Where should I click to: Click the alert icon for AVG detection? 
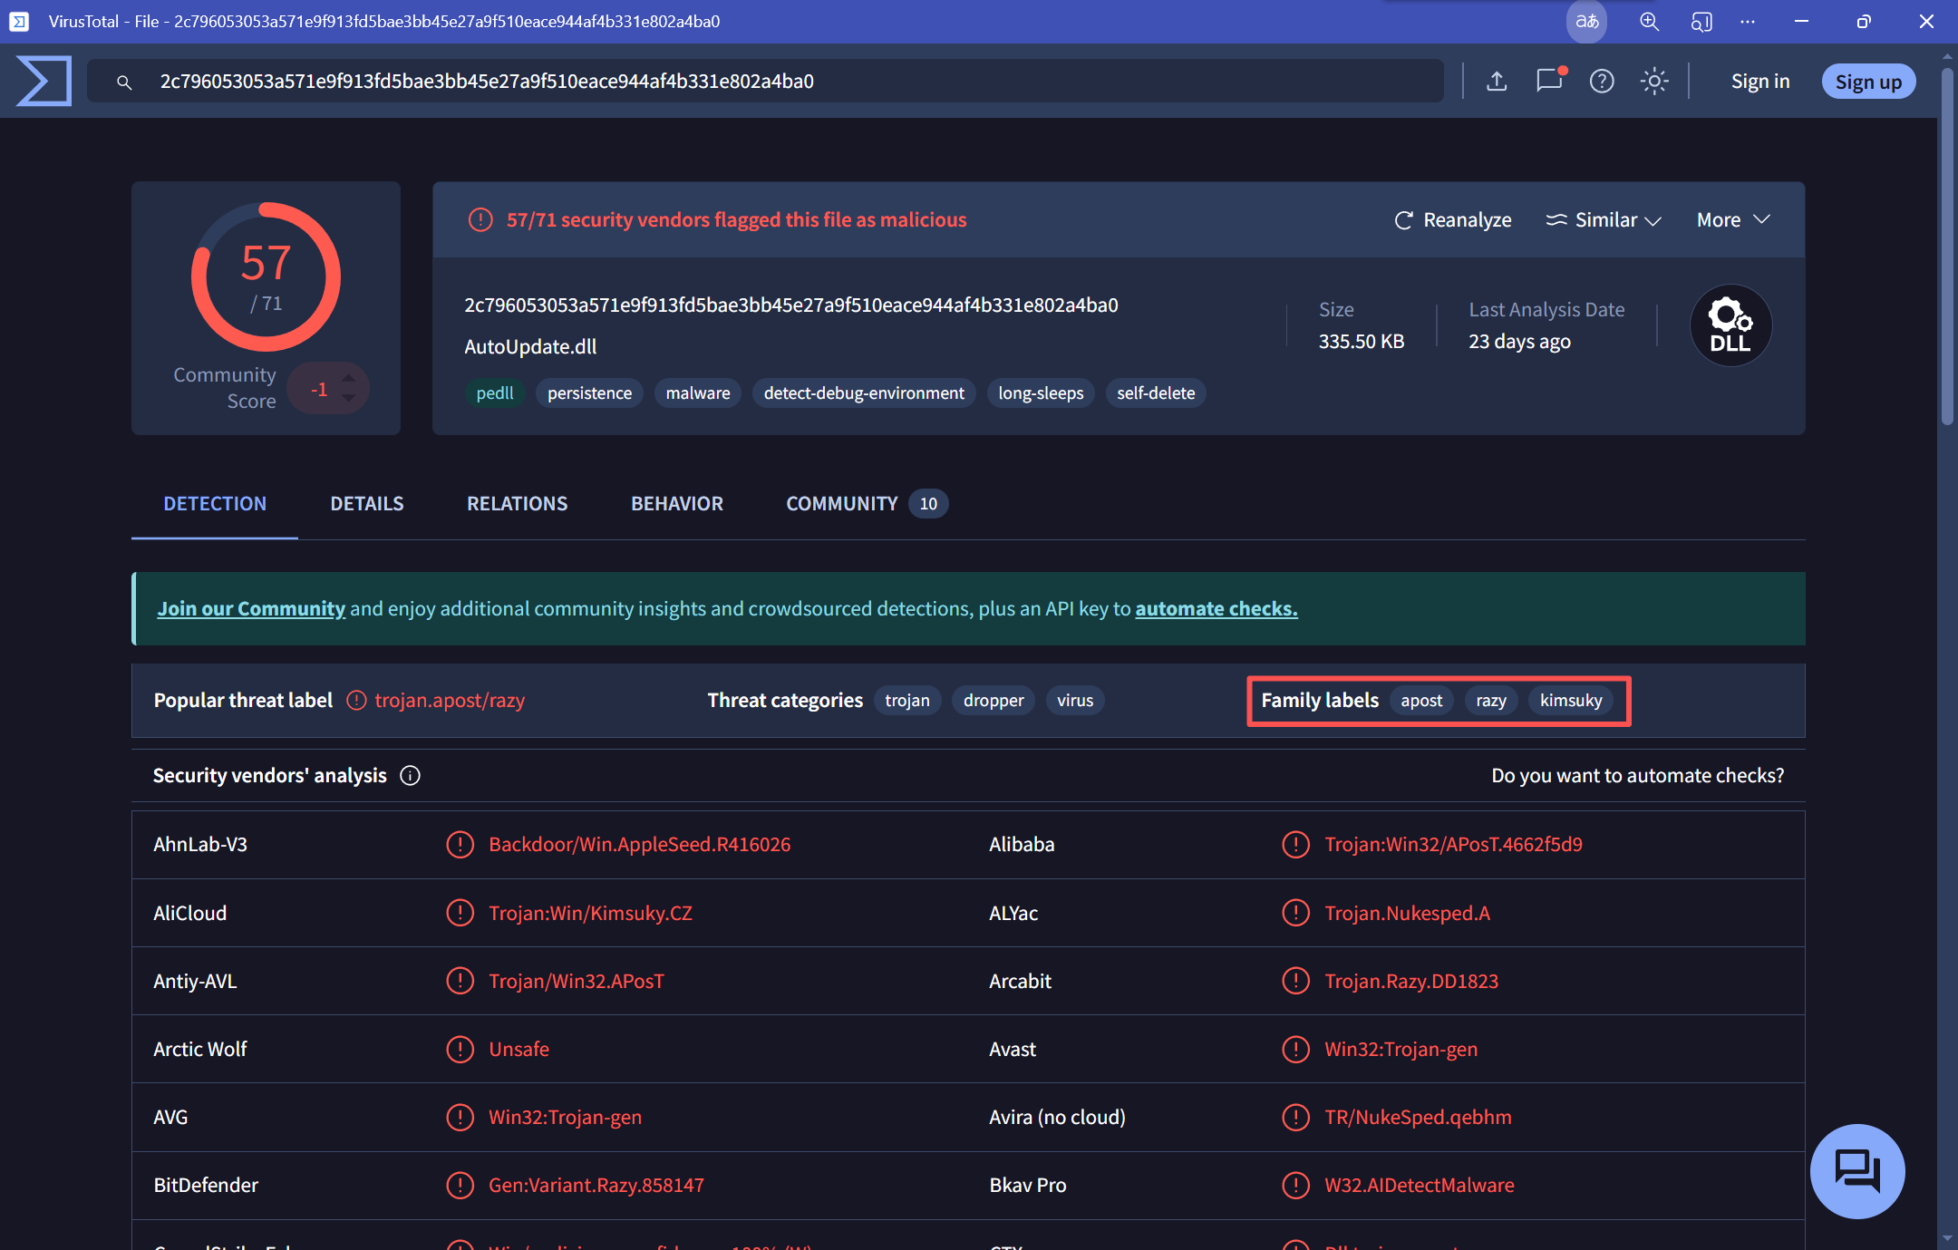(460, 1117)
